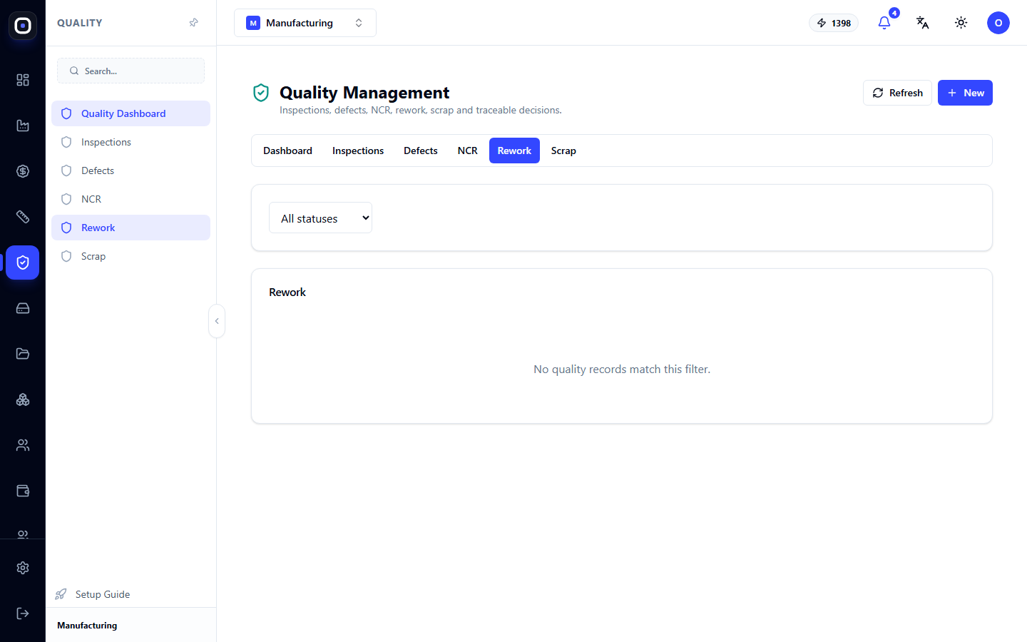This screenshot has width=1027, height=642.
Task: Toggle the light/dark theme sun icon
Action: pyautogui.click(x=961, y=23)
